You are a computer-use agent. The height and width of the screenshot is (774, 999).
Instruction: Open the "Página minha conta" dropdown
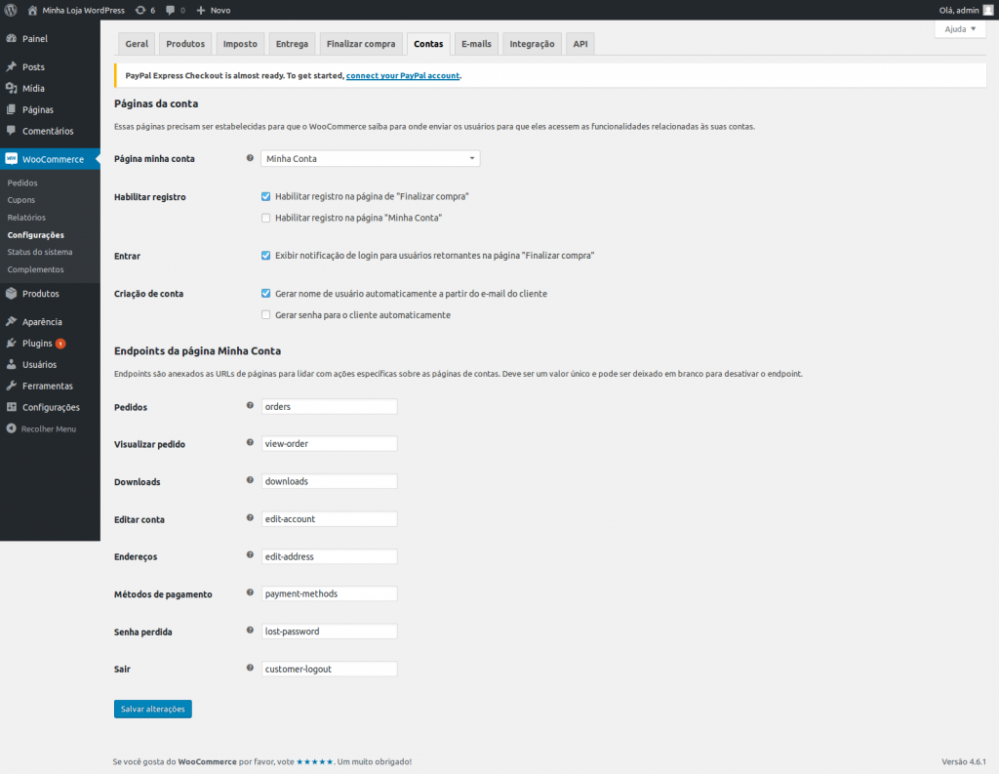(370, 158)
